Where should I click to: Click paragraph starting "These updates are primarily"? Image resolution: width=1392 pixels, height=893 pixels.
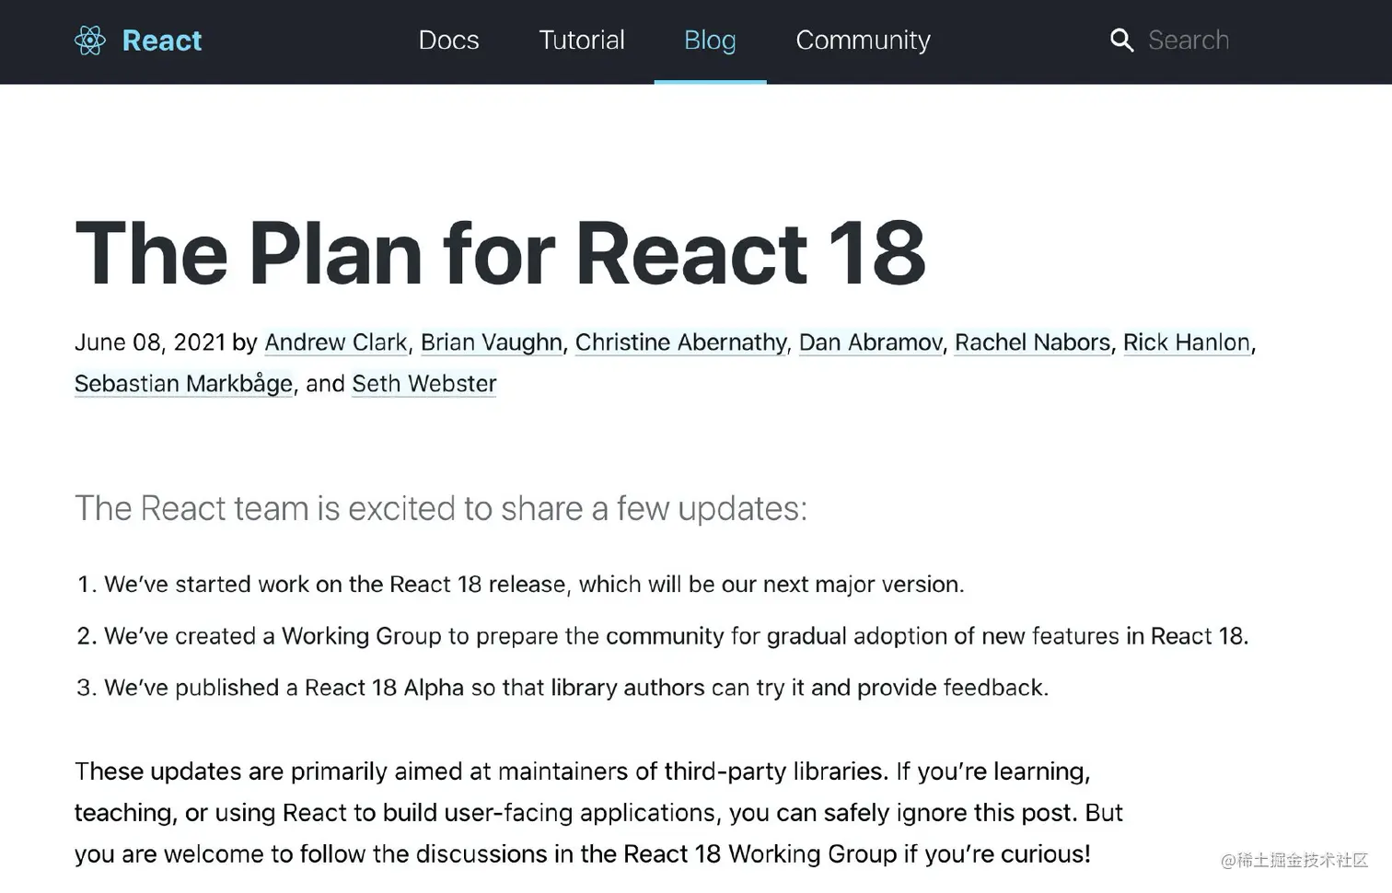coord(598,812)
